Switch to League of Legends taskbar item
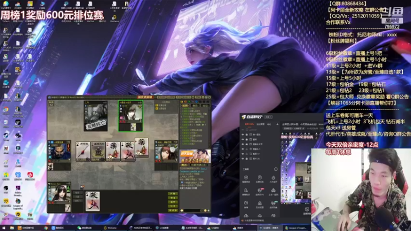The width and height of the screenshot is (411, 231). (x=297, y=228)
